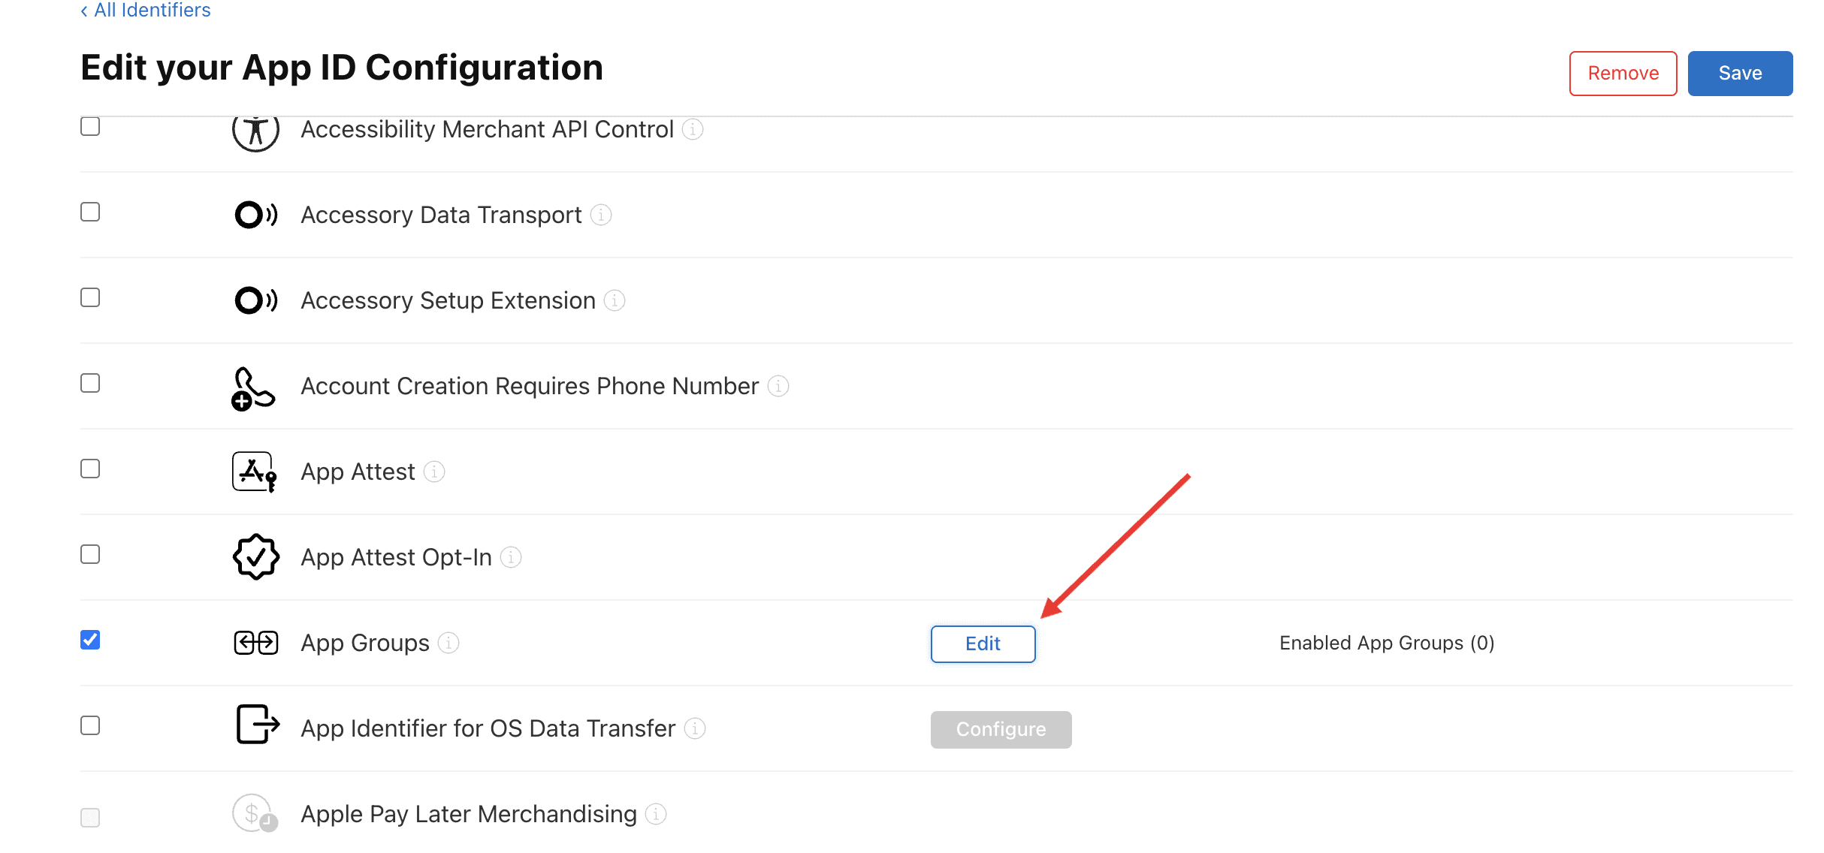Viewport: 1824px width, 853px height.
Task: Show info for Accessory Data Transport
Action: (601, 215)
